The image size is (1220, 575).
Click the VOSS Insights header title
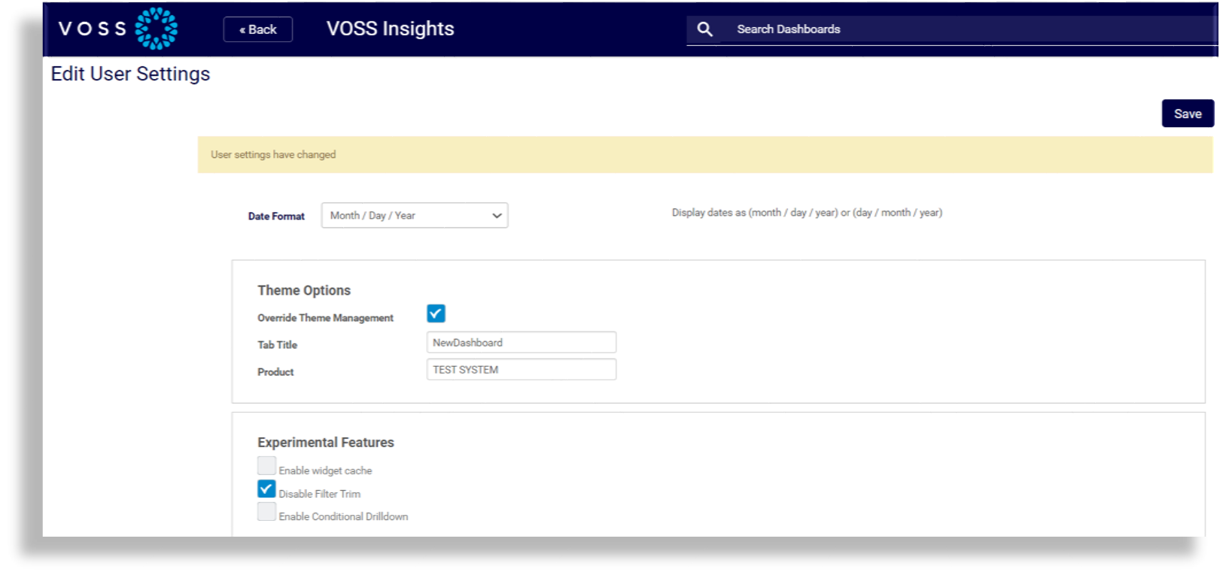coord(390,29)
